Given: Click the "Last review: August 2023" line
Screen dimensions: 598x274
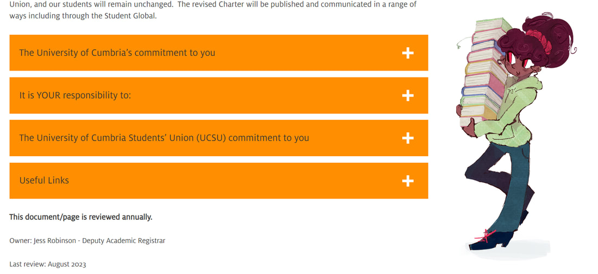Looking at the screenshot, I should click(x=48, y=264).
